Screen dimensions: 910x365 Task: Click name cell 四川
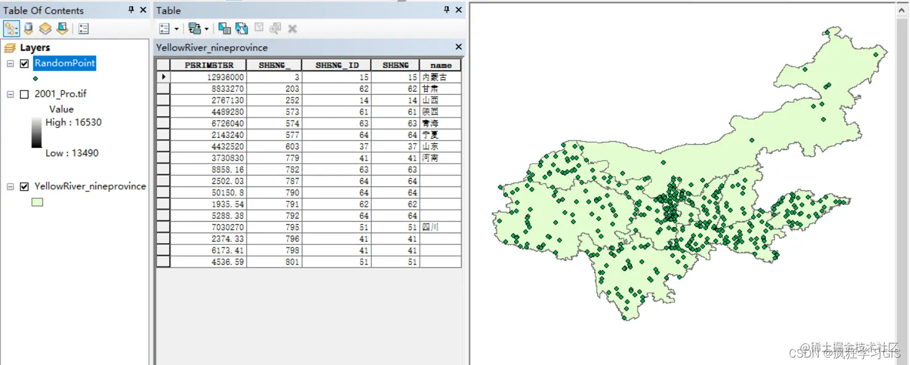[x=440, y=227]
